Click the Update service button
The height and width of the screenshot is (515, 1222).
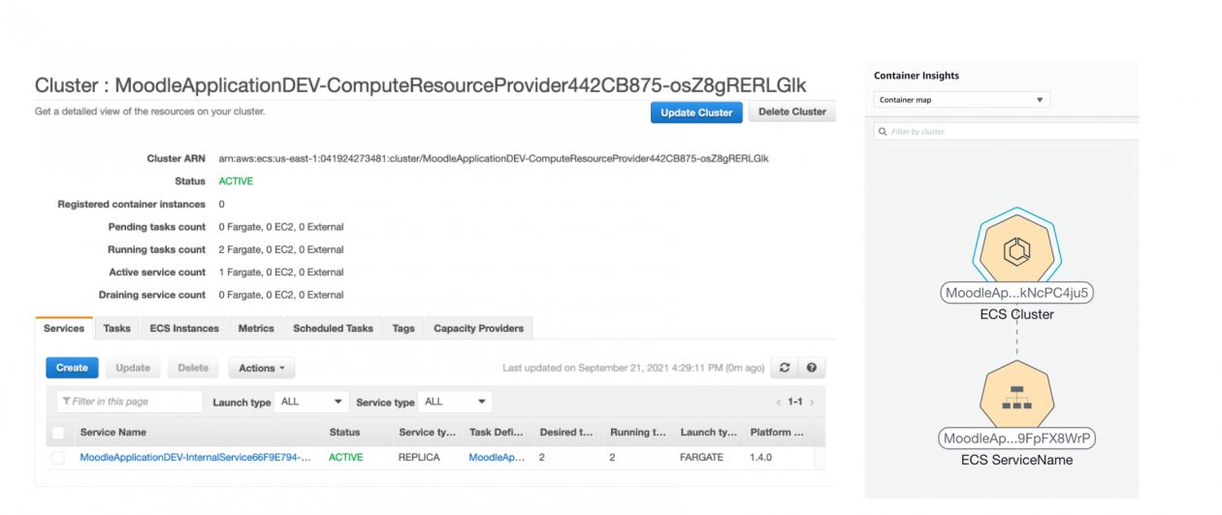pyautogui.click(x=133, y=368)
